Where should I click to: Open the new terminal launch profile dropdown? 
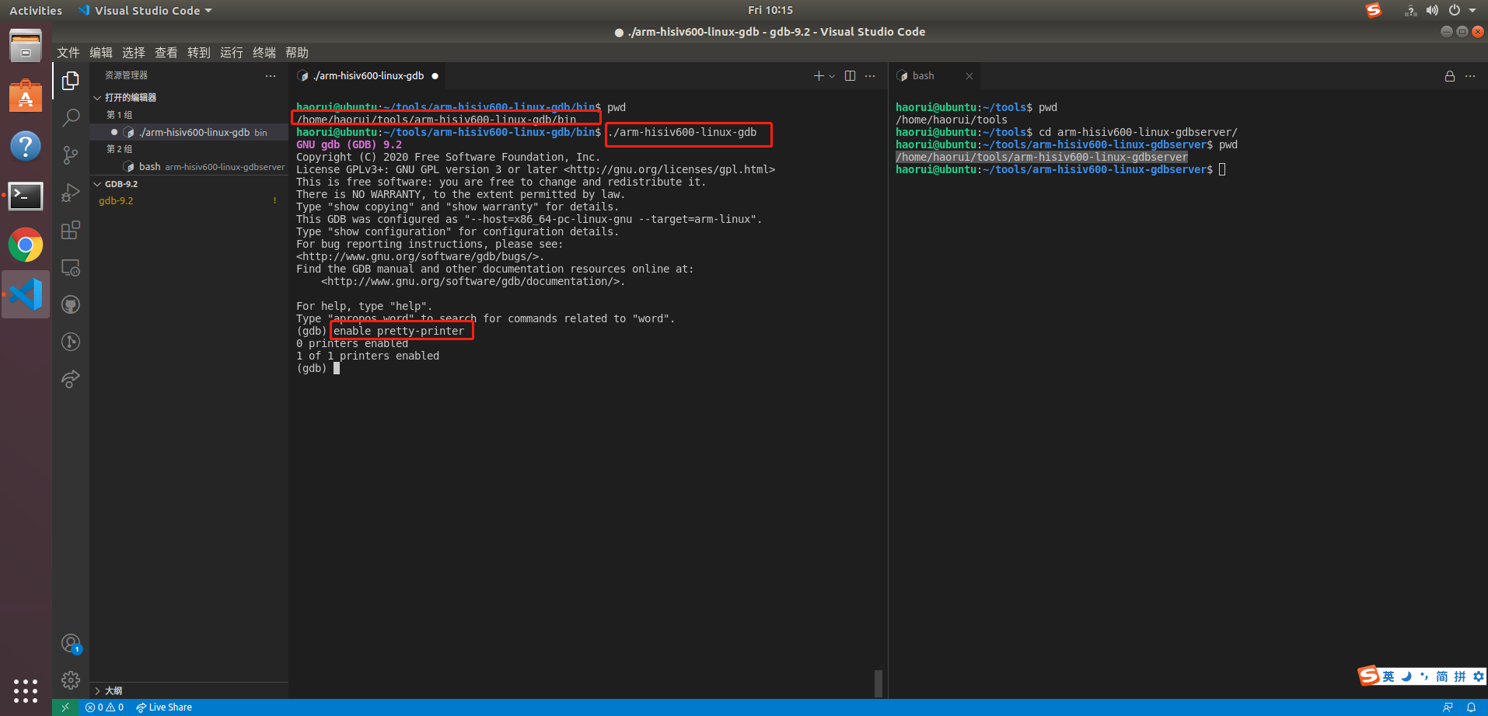pos(832,76)
